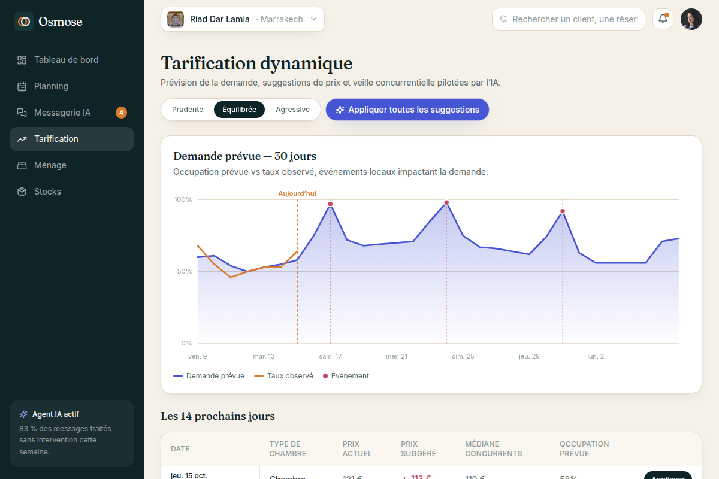Open Tableau de bord in sidebar
The height and width of the screenshot is (479, 719).
[72, 60]
